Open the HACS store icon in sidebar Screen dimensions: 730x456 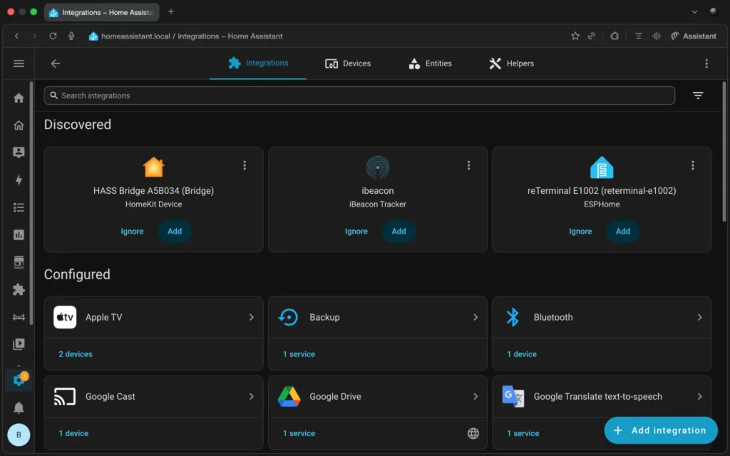point(19,262)
